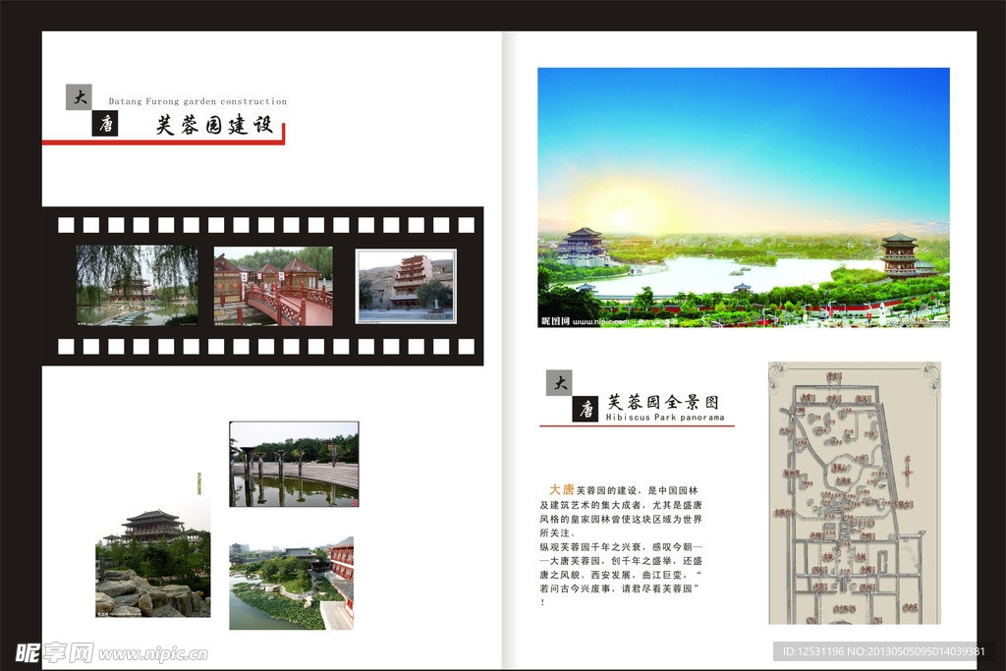Click the gray 大 square on left page

click(79, 97)
